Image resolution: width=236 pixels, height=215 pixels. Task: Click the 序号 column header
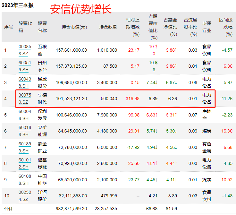coord(9,27)
